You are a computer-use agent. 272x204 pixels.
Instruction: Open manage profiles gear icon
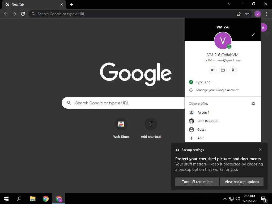click(253, 104)
